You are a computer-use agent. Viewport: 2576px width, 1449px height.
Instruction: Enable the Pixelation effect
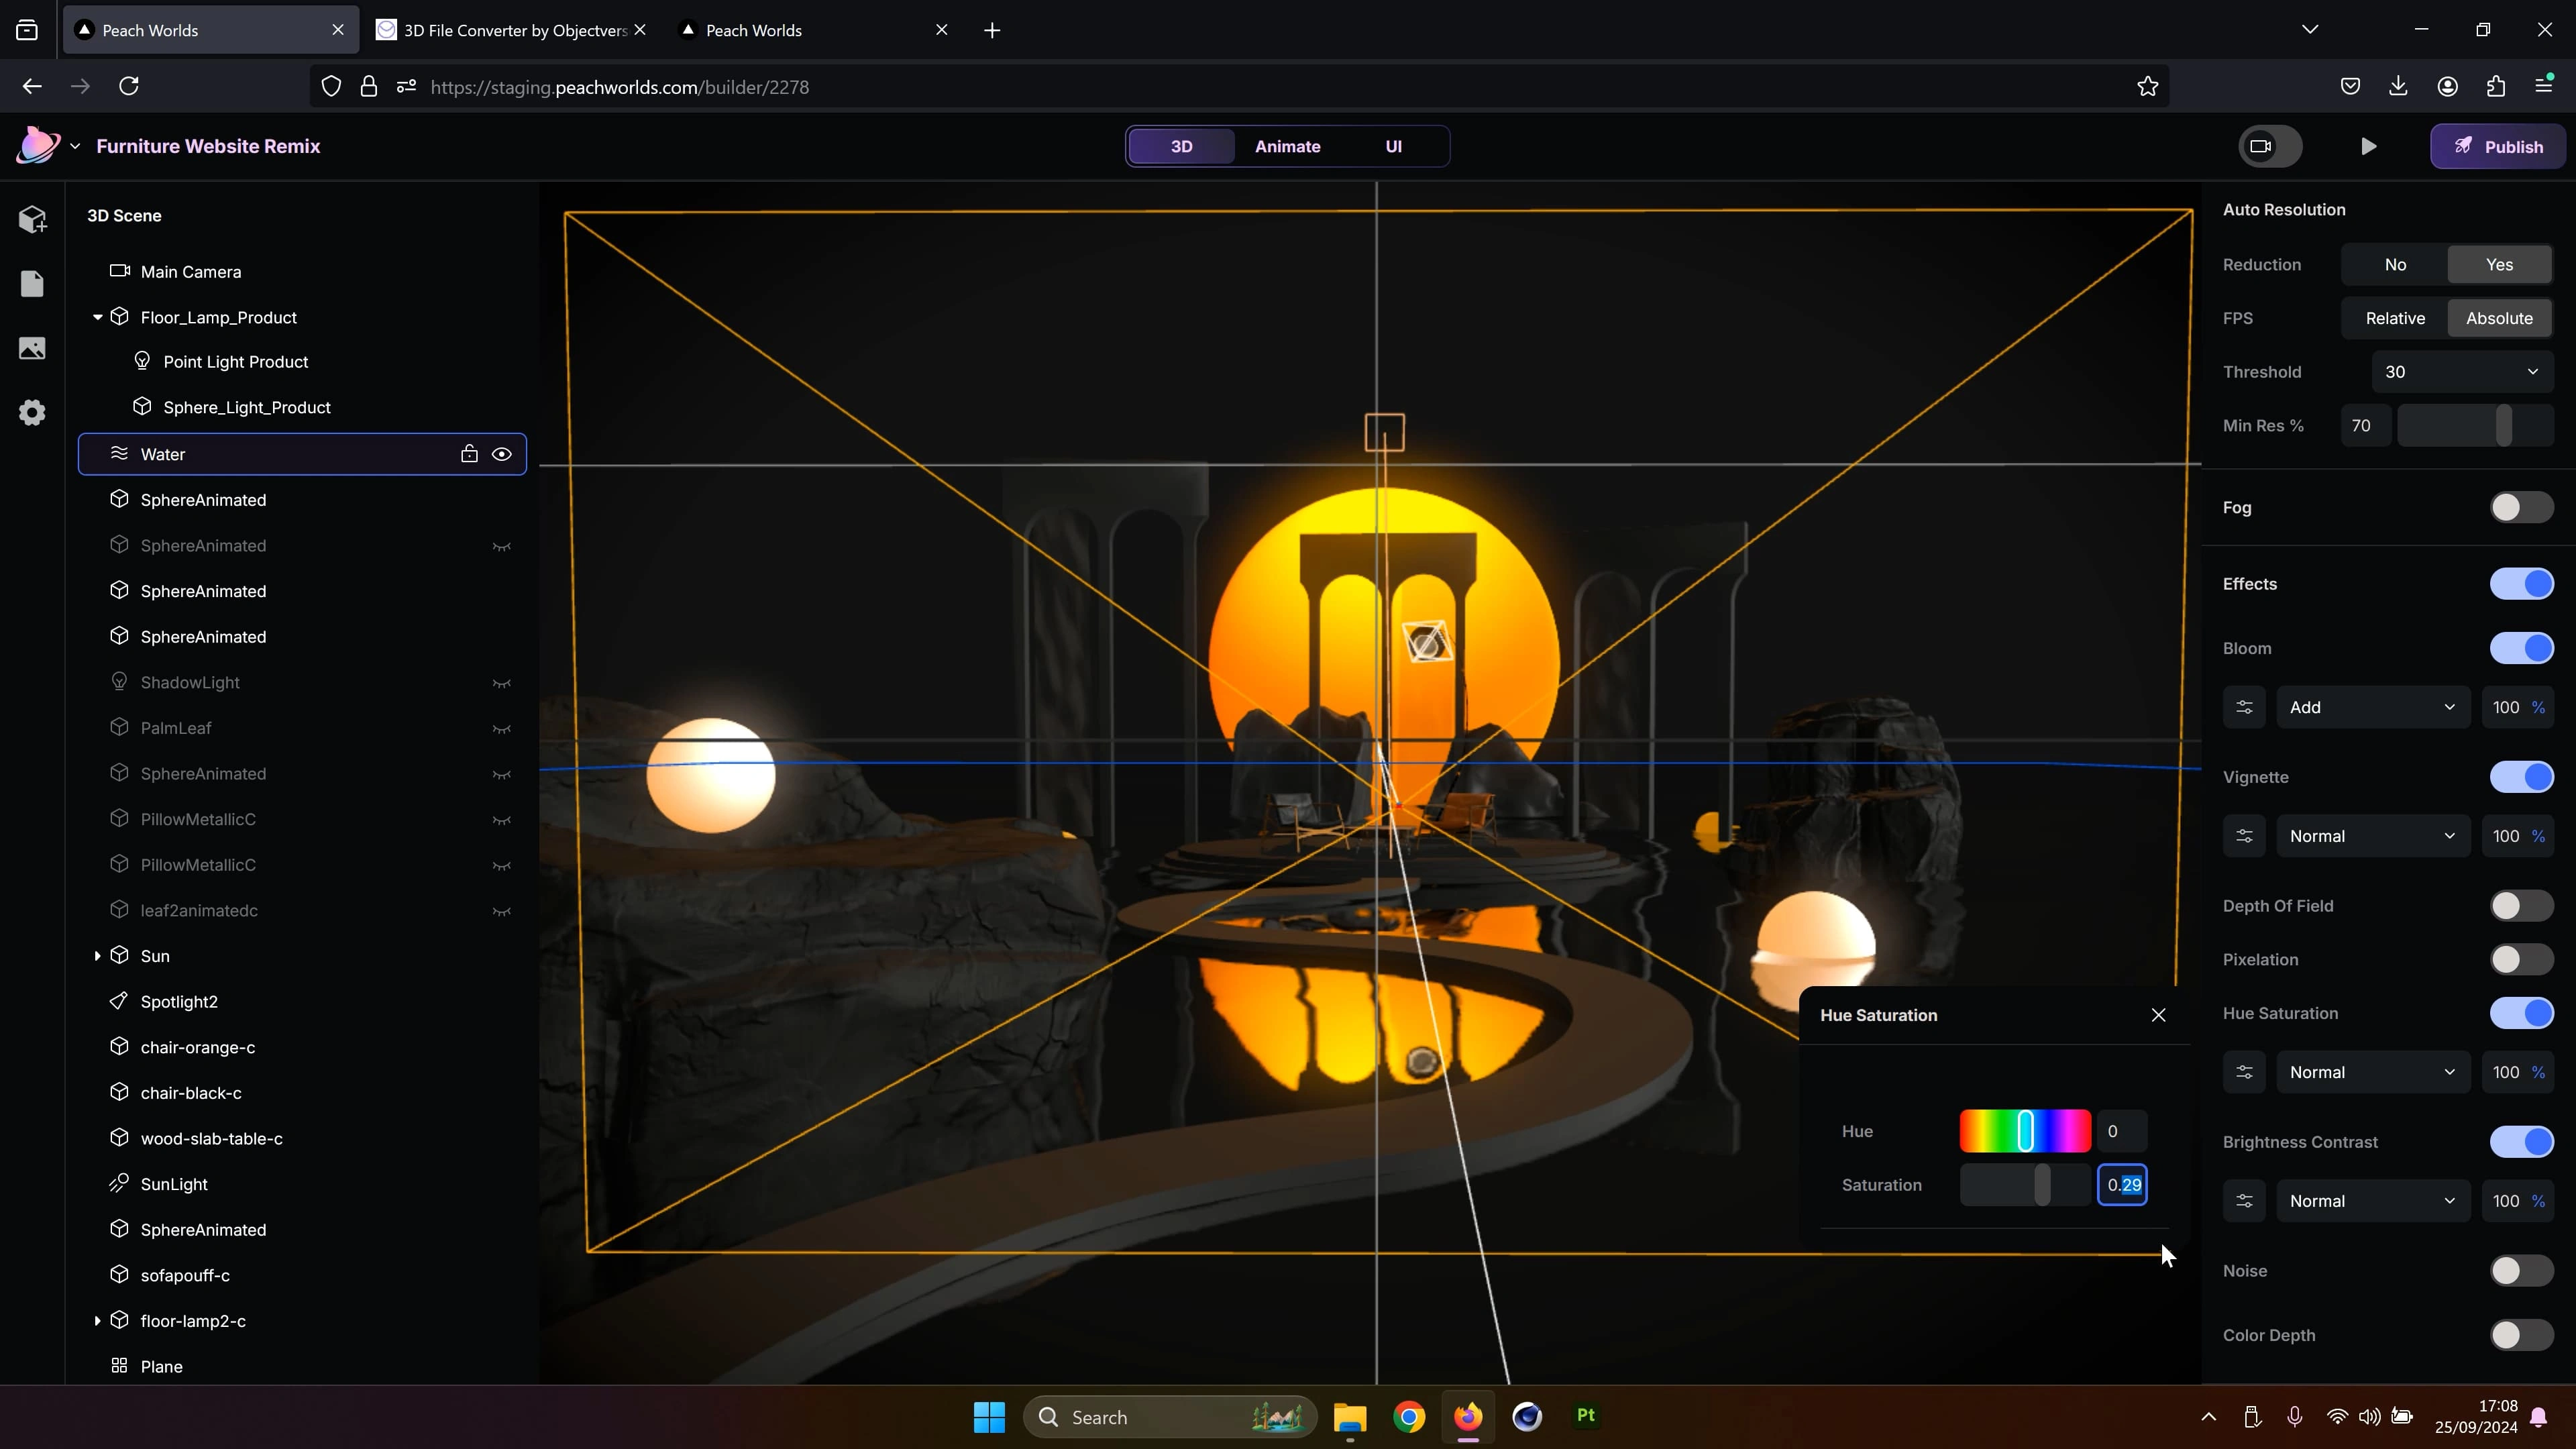click(2521, 960)
